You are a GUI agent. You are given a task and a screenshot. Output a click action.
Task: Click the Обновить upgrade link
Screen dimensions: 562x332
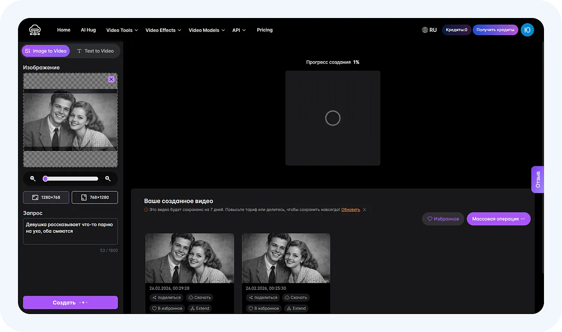(350, 209)
